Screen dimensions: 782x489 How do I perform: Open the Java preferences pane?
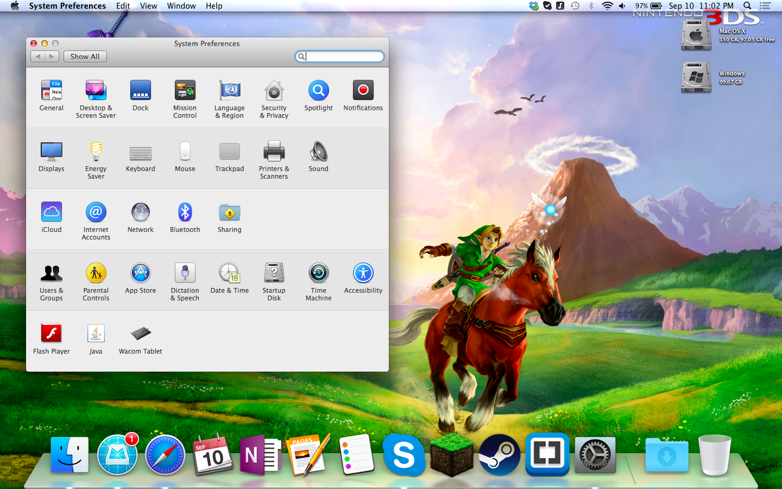pyautogui.click(x=96, y=339)
